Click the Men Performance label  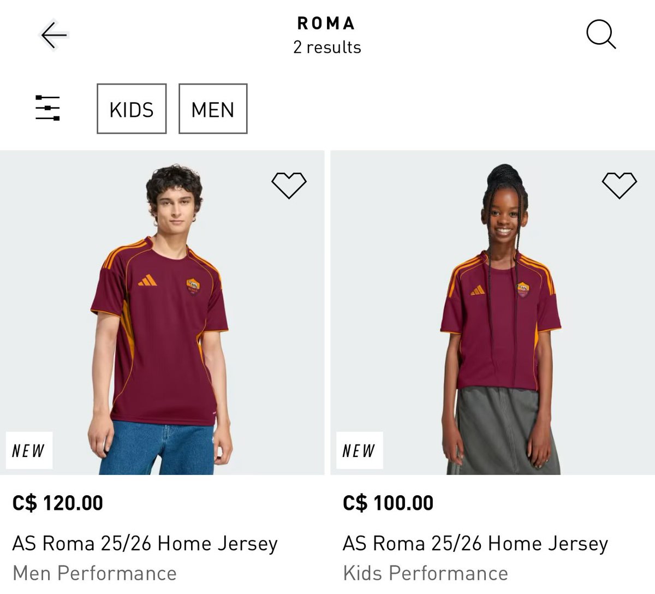click(94, 573)
